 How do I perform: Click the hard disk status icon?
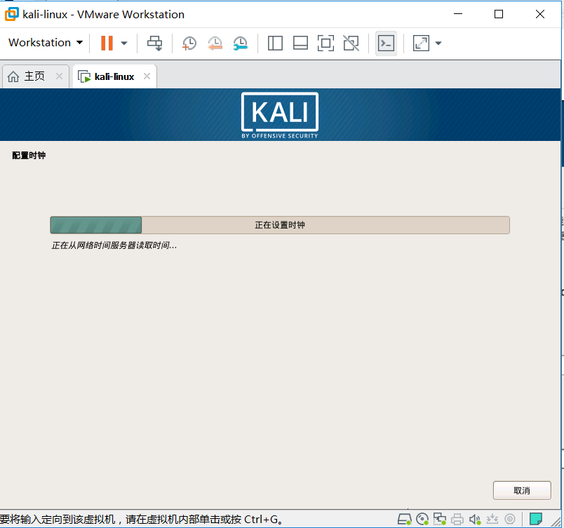click(404, 520)
